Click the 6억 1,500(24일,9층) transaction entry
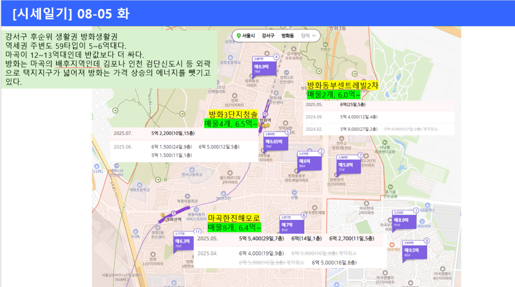 point(172,147)
